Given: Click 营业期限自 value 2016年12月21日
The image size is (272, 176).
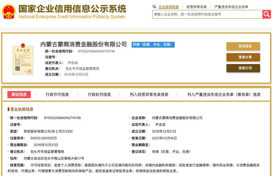Looking at the screenshot, I should (46, 145).
